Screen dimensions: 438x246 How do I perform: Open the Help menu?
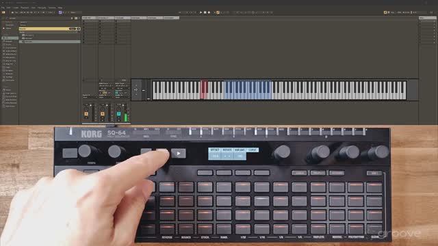point(60,8)
